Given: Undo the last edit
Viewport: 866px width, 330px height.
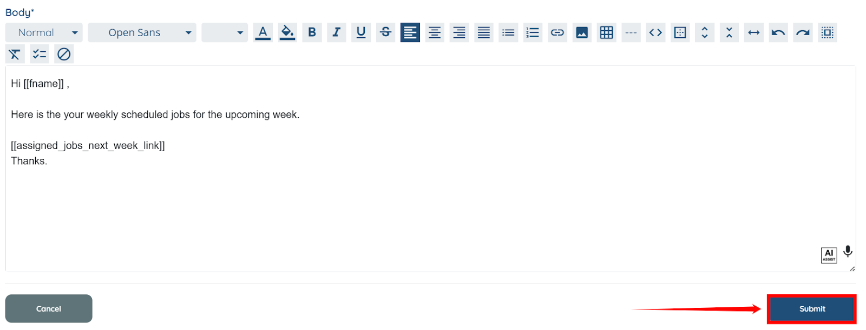Looking at the screenshot, I should [778, 32].
